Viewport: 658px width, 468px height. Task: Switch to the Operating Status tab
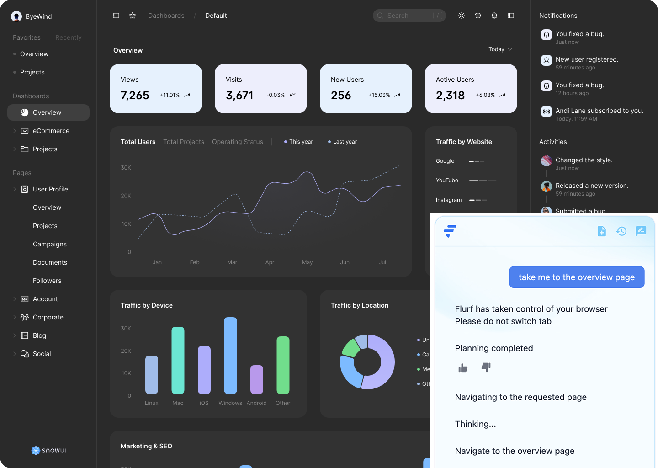[x=238, y=142]
